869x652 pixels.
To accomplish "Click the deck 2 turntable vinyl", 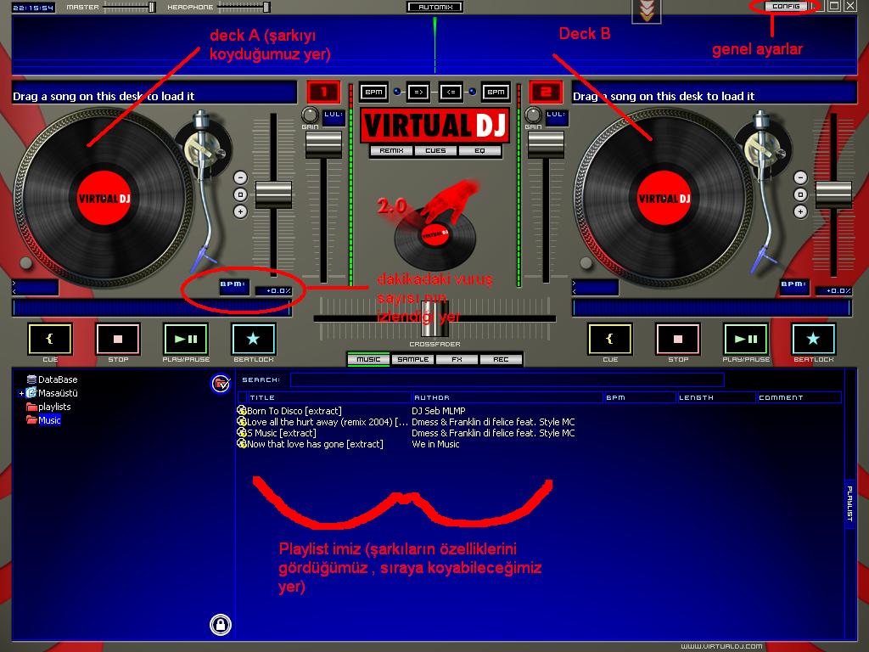I will (x=664, y=198).
